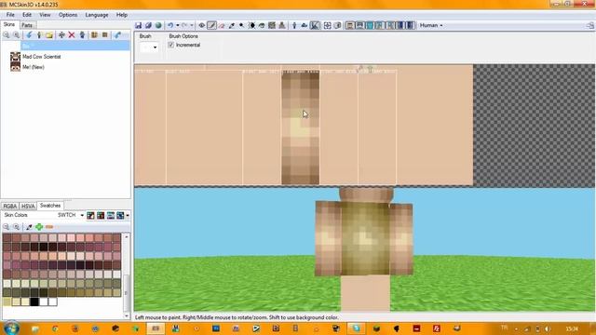
Task: Toggle the chest part visibility button
Action: [370, 25]
